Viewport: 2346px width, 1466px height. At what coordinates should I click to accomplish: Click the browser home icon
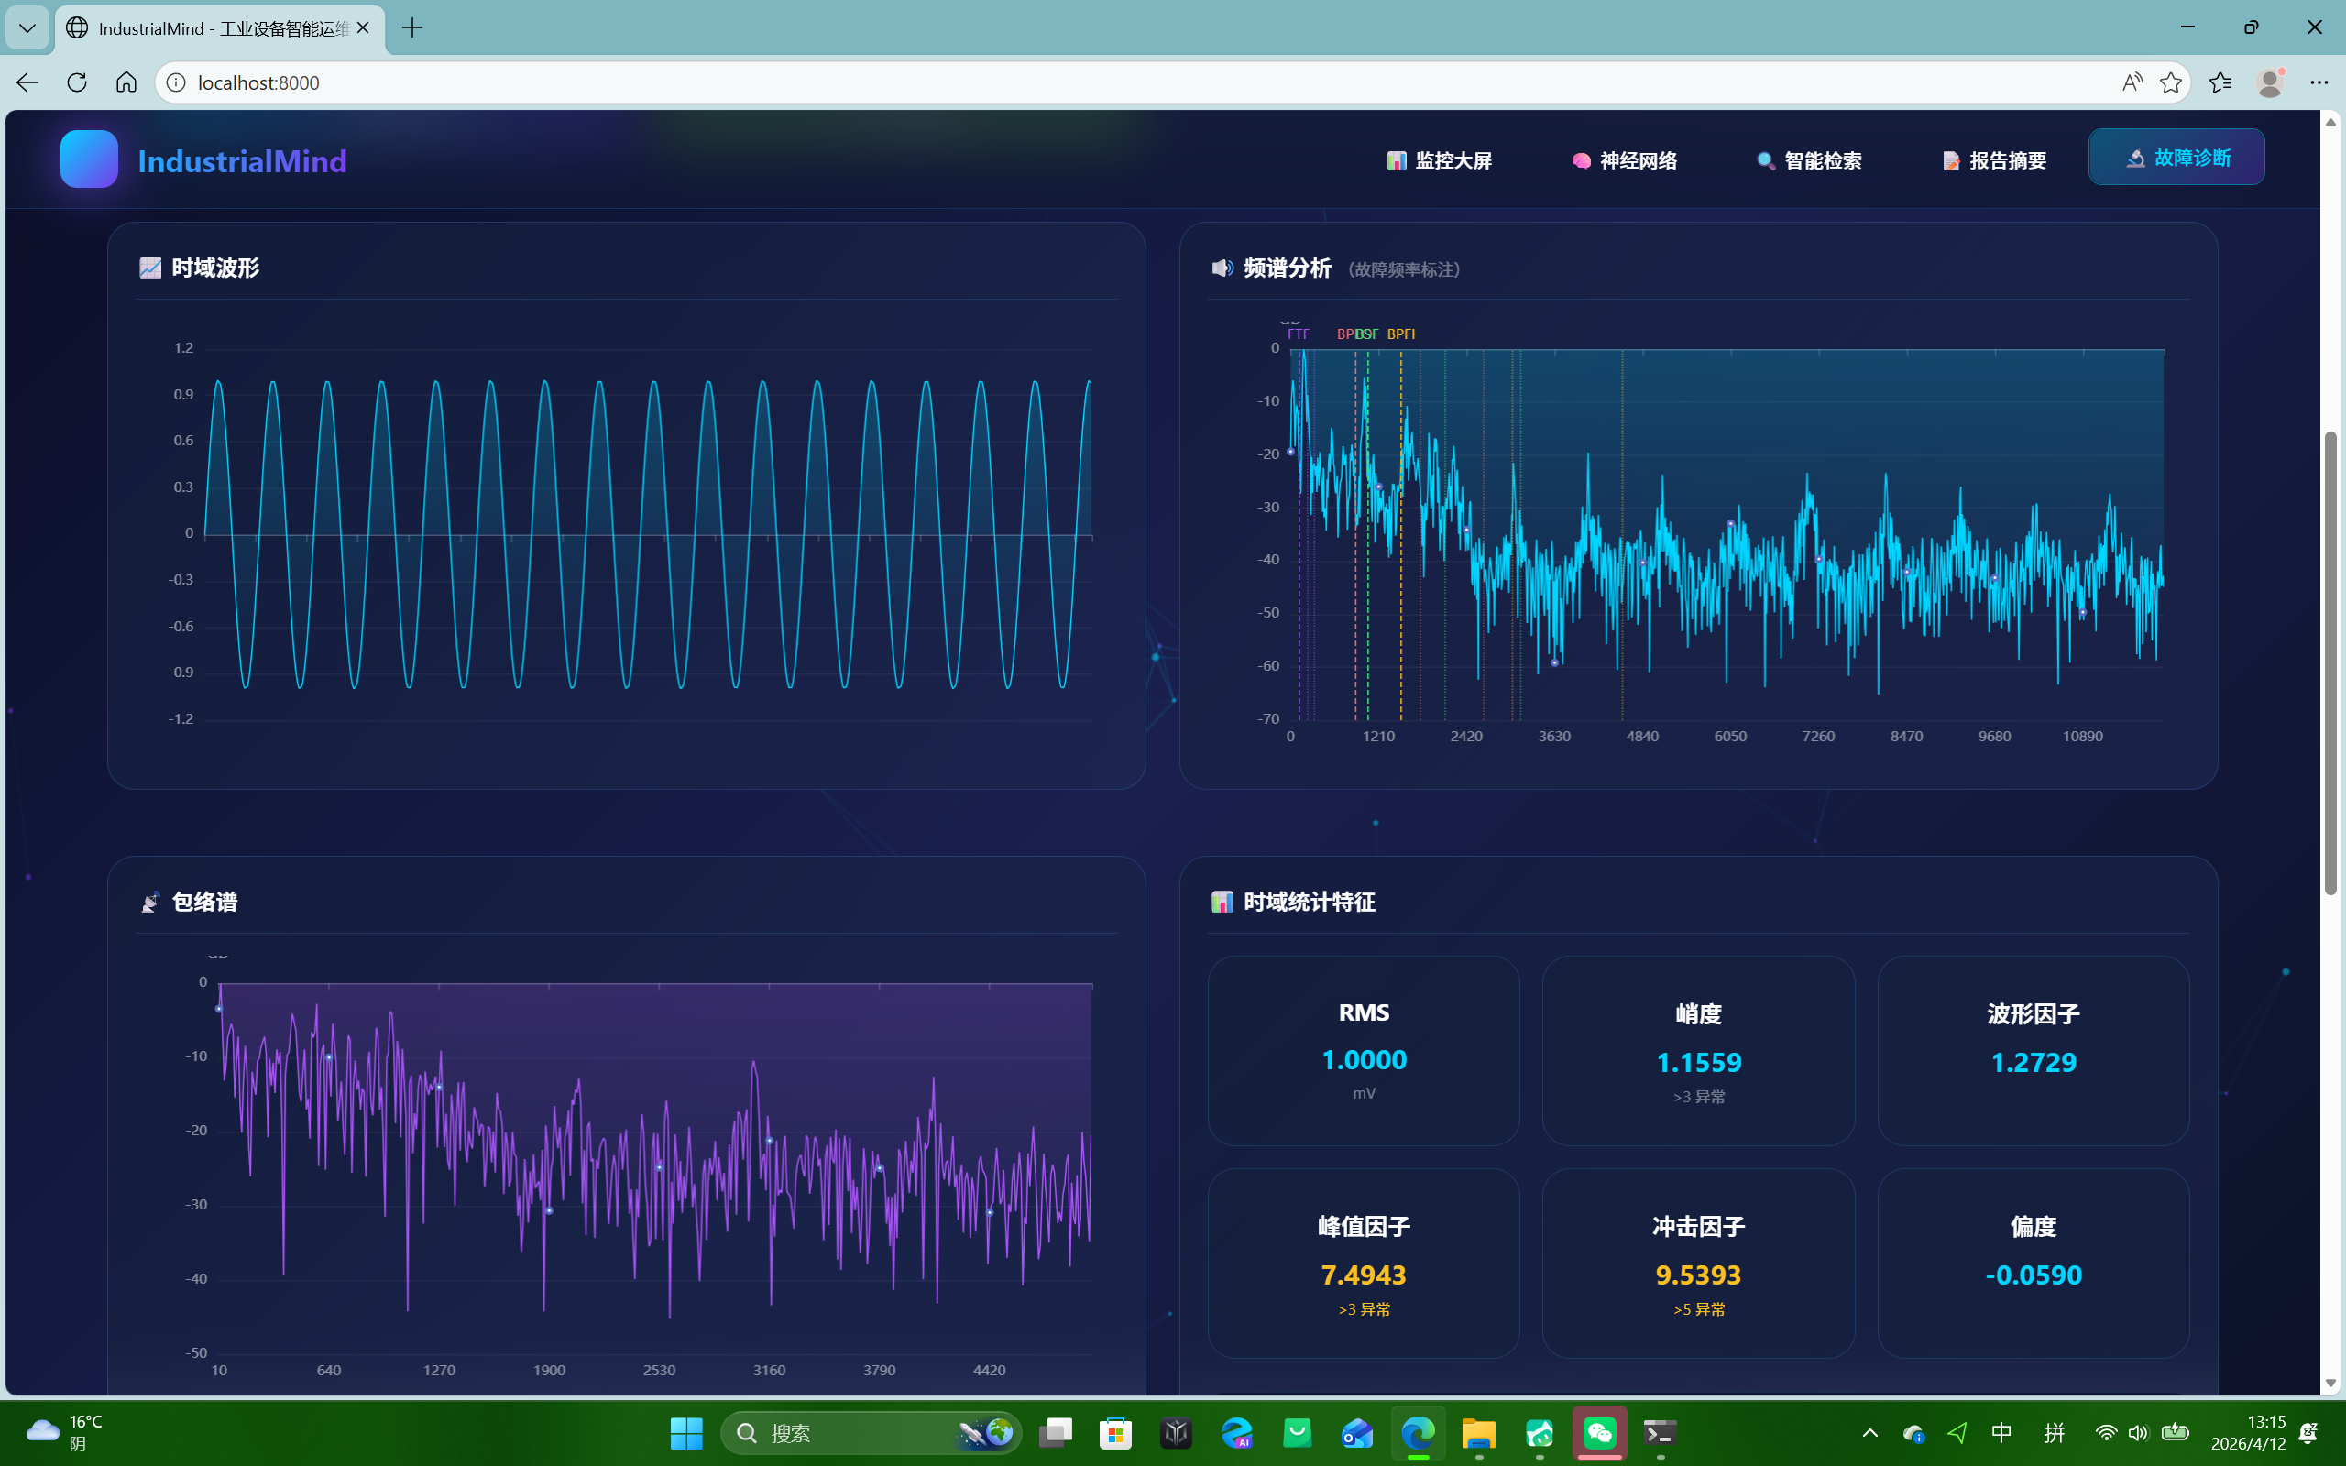(x=126, y=82)
